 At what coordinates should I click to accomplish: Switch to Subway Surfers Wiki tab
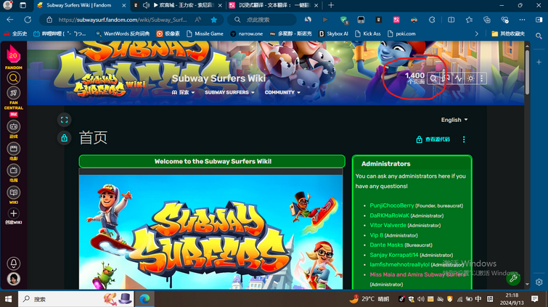pos(78,5)
